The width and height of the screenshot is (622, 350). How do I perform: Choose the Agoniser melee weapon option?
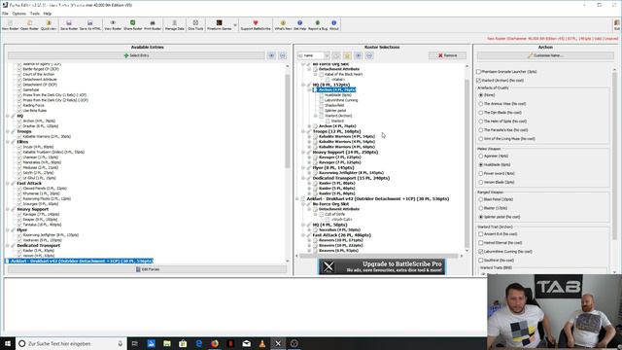[x=481, y=156]
